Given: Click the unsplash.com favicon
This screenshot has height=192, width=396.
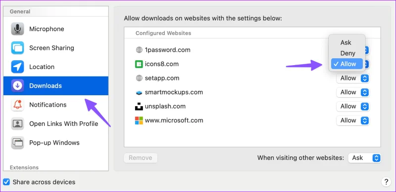Looking at the screenshot, I should pos(139,106).
